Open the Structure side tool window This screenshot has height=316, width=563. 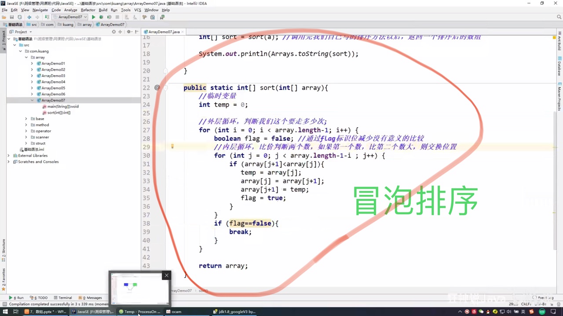click(x=3, y=250)
